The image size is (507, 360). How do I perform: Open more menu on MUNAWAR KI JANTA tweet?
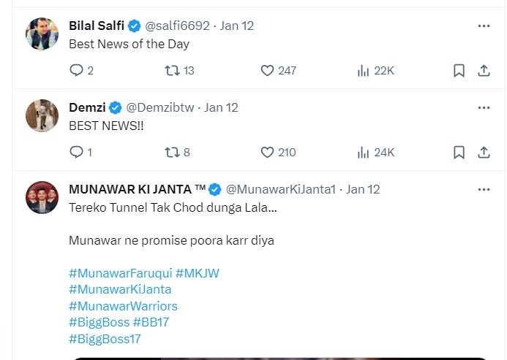484,189
